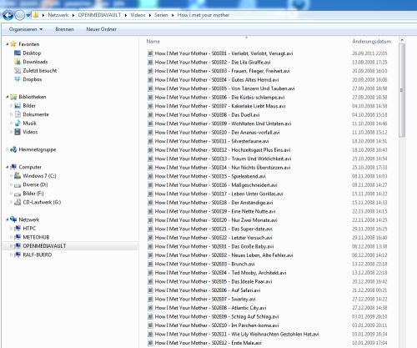Viewport: 417px width, 348px height.
Task: Open the recent locations arrow beside navigation buttons
Action: pyautogui.click(x=28, y=15)
